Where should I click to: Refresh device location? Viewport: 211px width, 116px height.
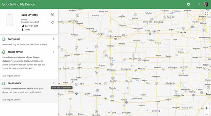(x=52, y=22)
